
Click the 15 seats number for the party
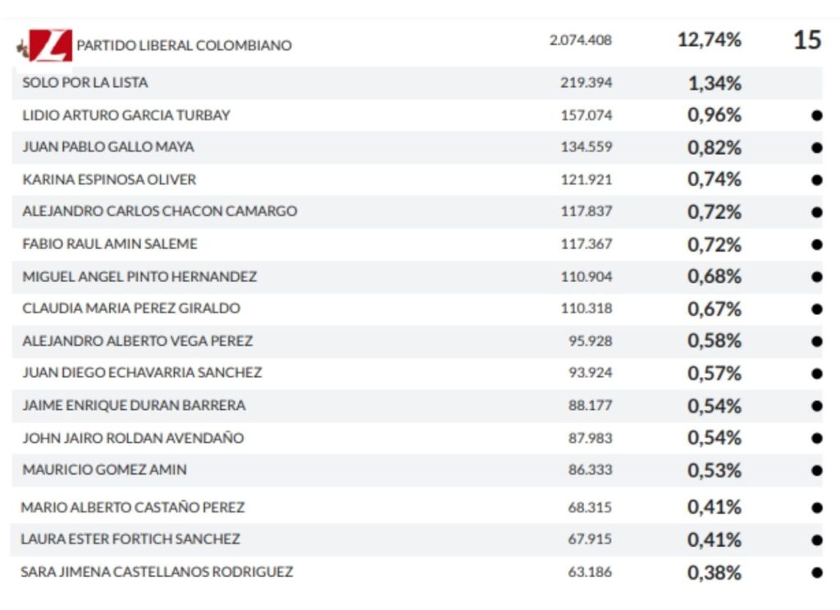point(807,40)
